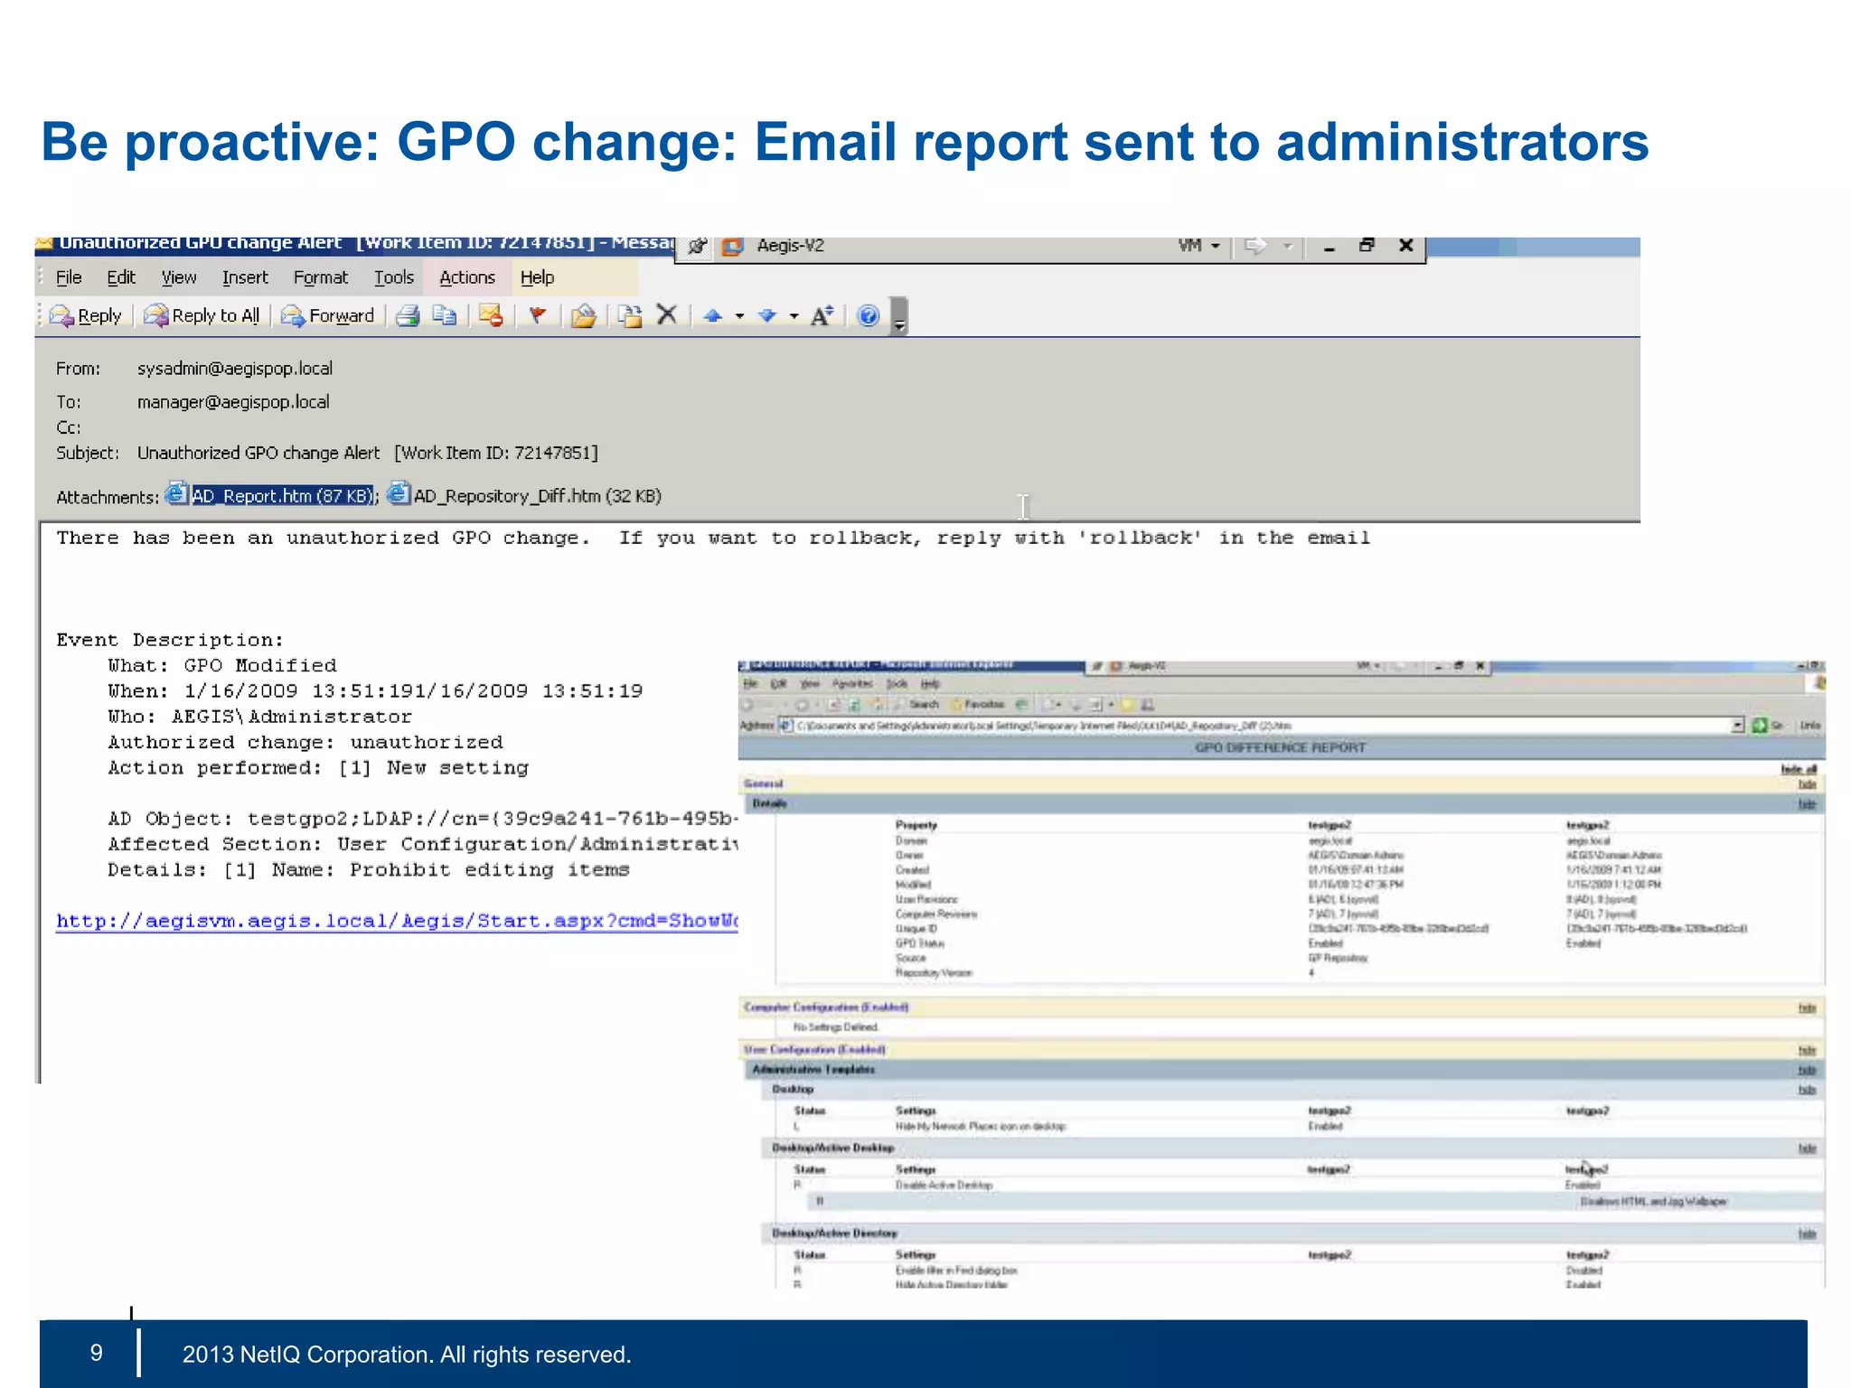Open the View menu in the email window
The image size is (1851, 1388).
(x=179, y=277)
